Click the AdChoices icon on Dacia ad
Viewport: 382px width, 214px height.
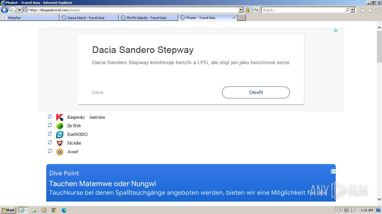click(336, 30)
